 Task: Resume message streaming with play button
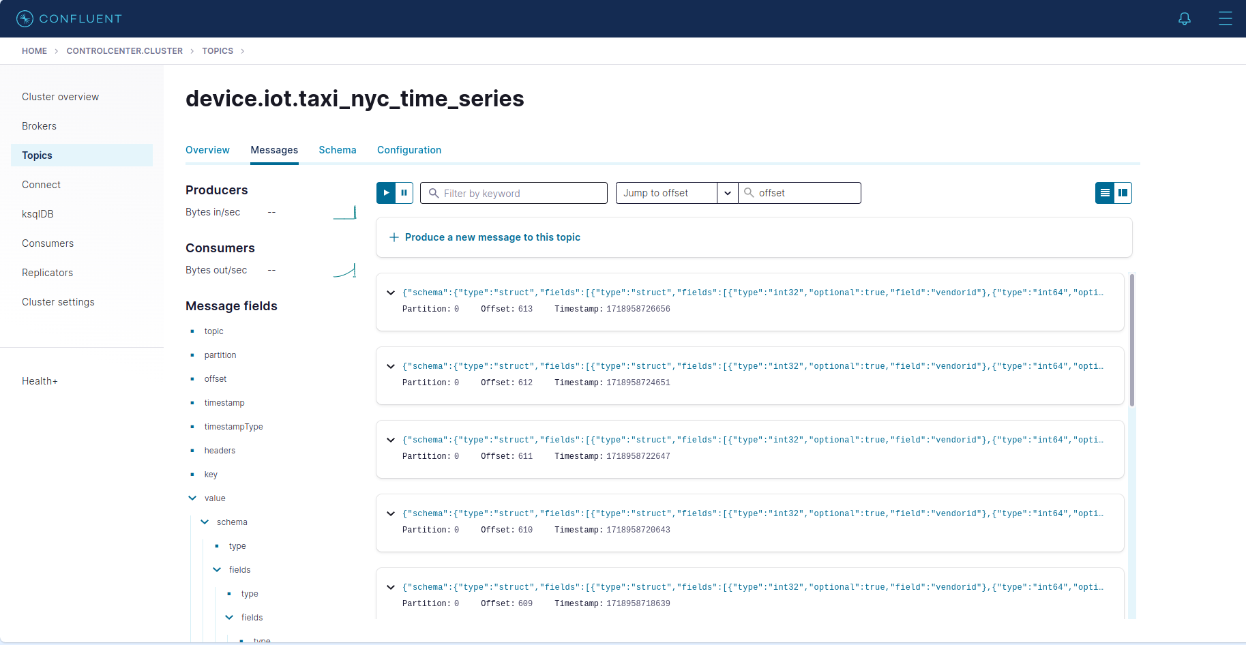click(386, 193)
